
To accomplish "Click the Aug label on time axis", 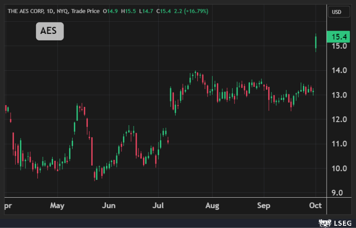I will point(212,206).
